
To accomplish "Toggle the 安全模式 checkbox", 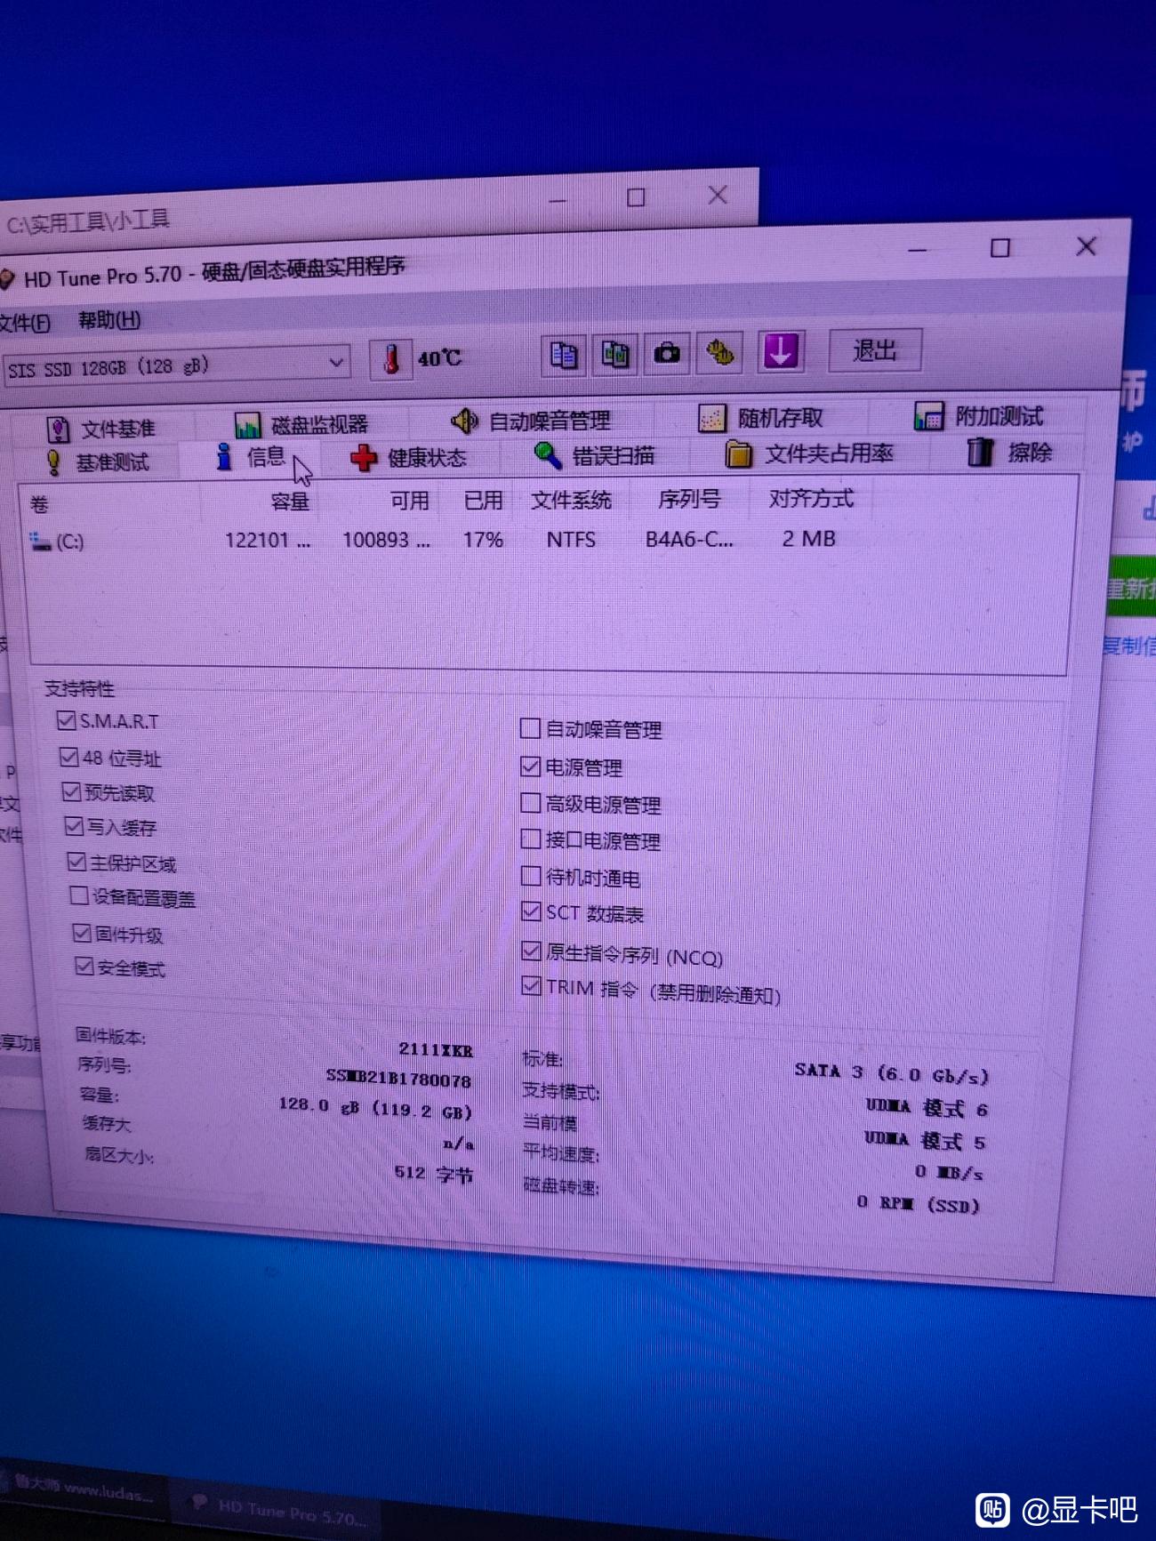I will 84,967.
